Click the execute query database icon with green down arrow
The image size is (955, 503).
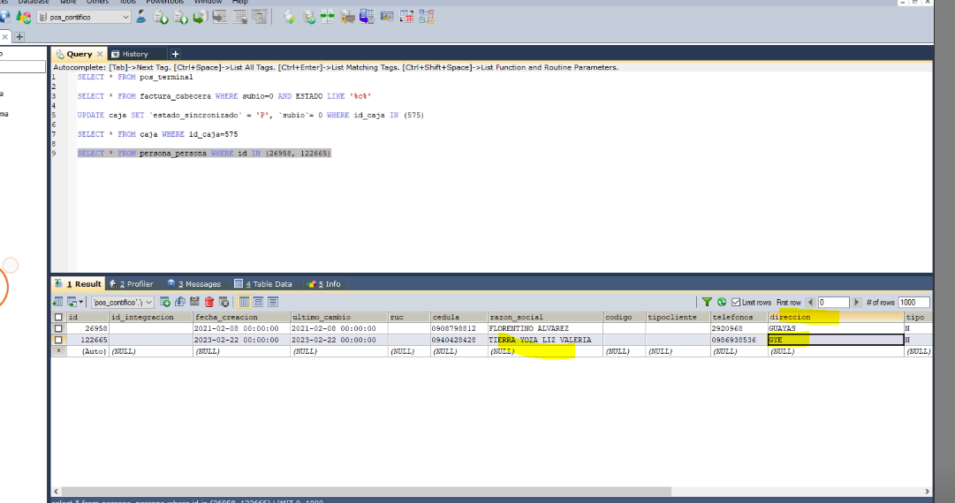(x=161, y=17)
